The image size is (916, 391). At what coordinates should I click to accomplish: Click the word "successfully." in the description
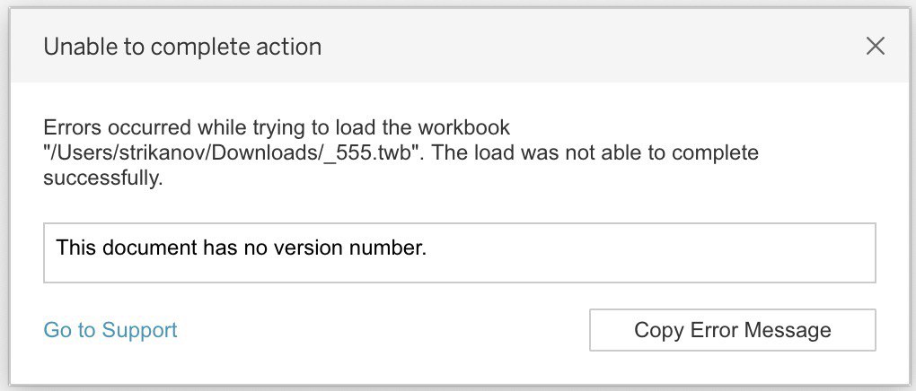tap(102, 178)
